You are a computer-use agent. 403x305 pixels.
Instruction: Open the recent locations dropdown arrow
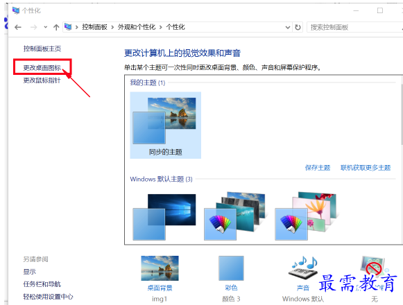[46, 27]
